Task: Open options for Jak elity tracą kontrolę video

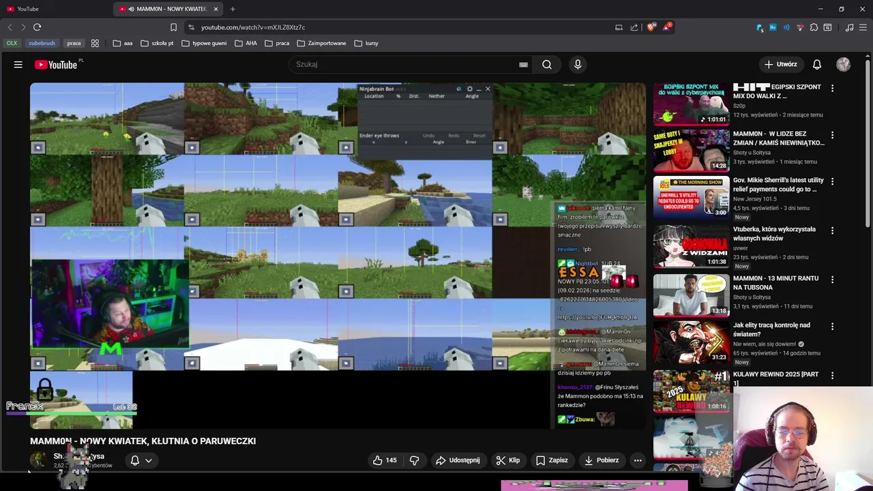Action: 832,327
